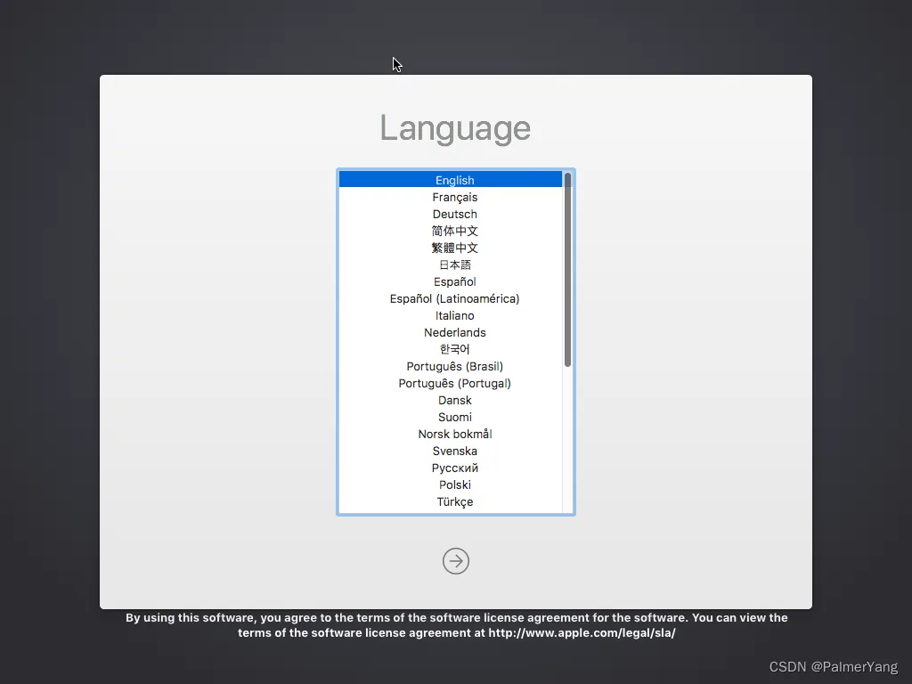The width and height of the screenshot is (912, 684).
Task: Pick 简体中文 from the list
Action: coord(454,232)
